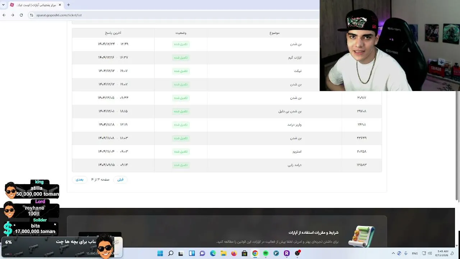Select ticket number ۳۰۹۱۷
This screenshot has height=259, width=460.
[x=362, y=98]
